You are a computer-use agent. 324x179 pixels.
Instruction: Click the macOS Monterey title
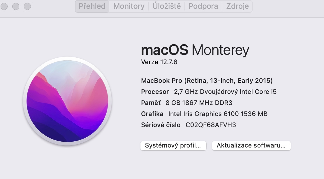point(195,50)
